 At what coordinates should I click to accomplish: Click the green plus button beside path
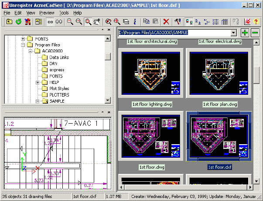pos(245,32)
